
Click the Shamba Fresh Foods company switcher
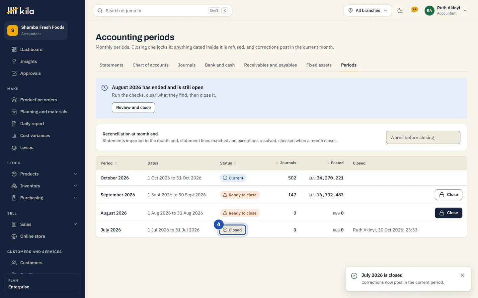(x=36, y=30)
